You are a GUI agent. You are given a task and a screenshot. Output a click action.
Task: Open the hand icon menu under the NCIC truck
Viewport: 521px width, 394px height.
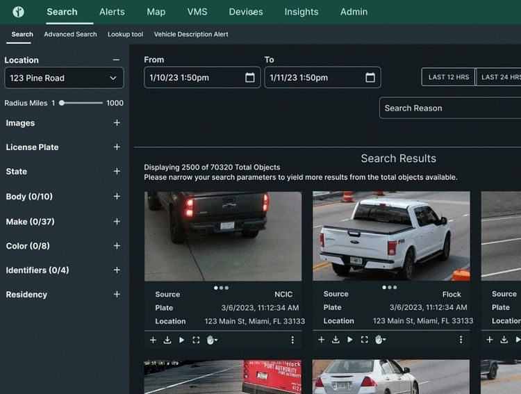coord(212,340)
